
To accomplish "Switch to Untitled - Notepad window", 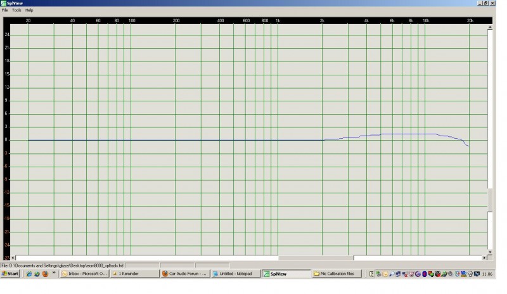I will [236, 274].
